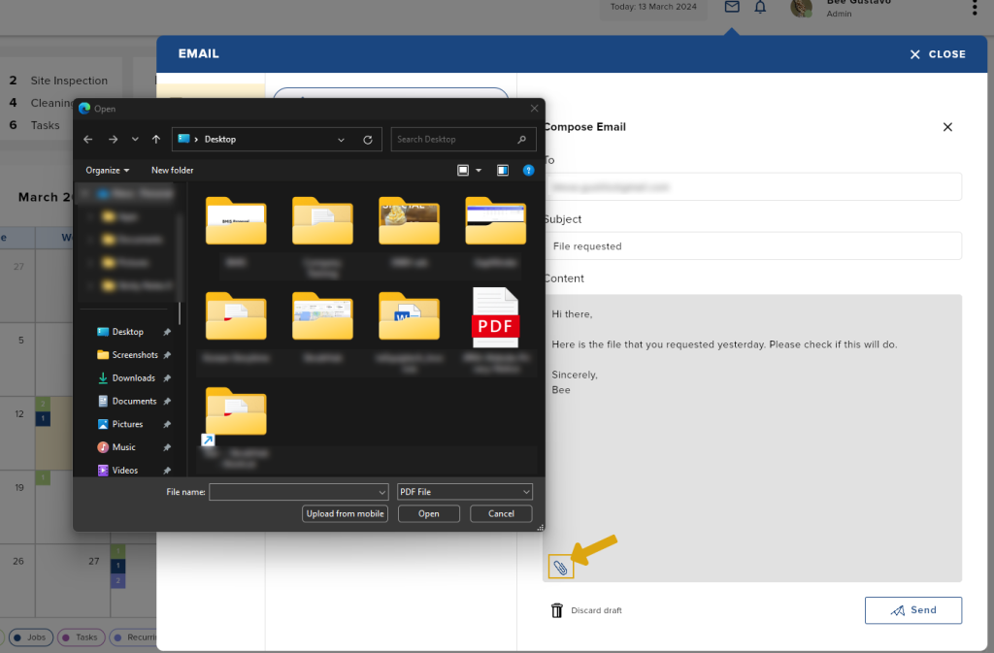The height and width of the screenshot is (653, 994).
Task: Select calendar date 12
Action: point(19,414)
